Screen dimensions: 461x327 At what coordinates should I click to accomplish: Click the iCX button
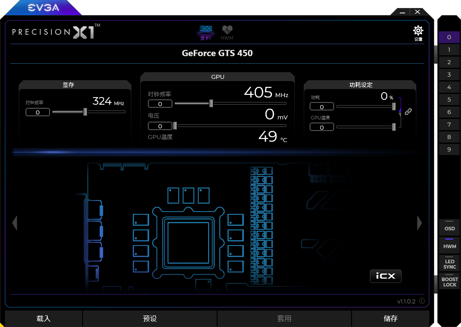point(386,276)
